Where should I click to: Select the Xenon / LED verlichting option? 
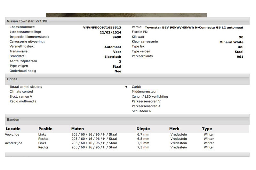(150, 97)
